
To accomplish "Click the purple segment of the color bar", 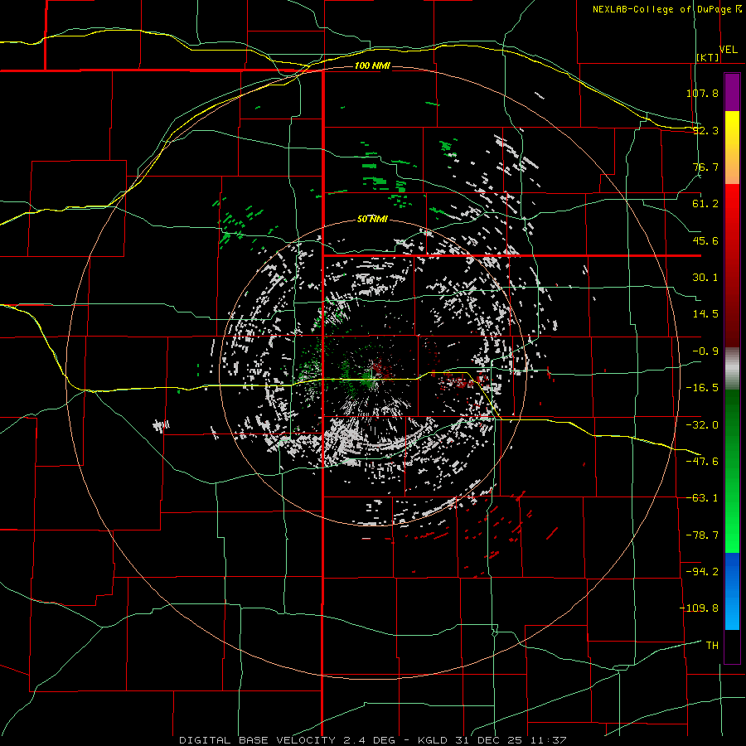I will pyautogui.click(x=732, y=93).
